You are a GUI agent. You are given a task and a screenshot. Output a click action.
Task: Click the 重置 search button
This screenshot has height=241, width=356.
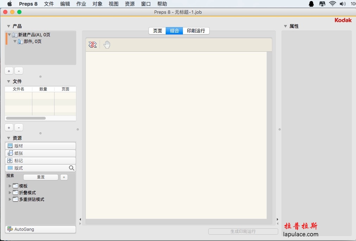tap(41, 177)
